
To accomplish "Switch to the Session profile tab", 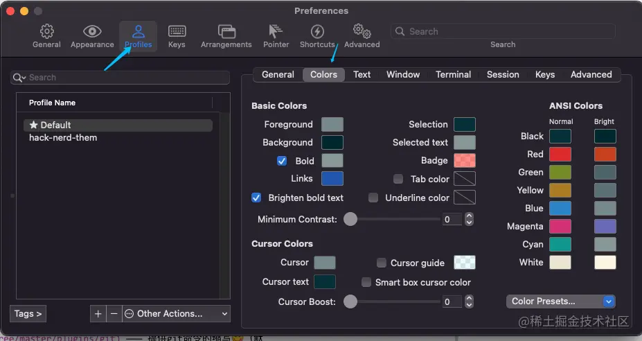I will pos(503,75).
